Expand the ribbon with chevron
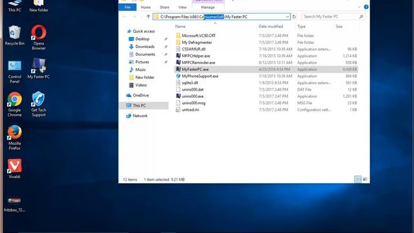Screen dimensions: 414x233 (359, 7)
